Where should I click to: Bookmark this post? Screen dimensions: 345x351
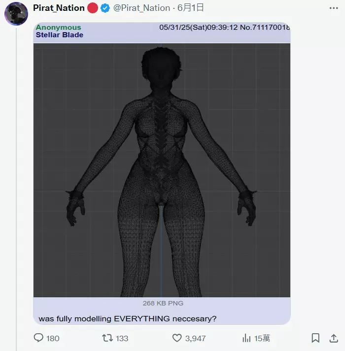315,338
